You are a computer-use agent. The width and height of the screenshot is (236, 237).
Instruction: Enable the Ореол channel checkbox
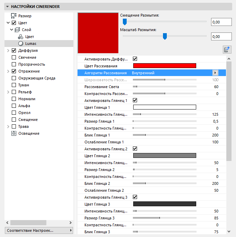[x=14, y=113]
